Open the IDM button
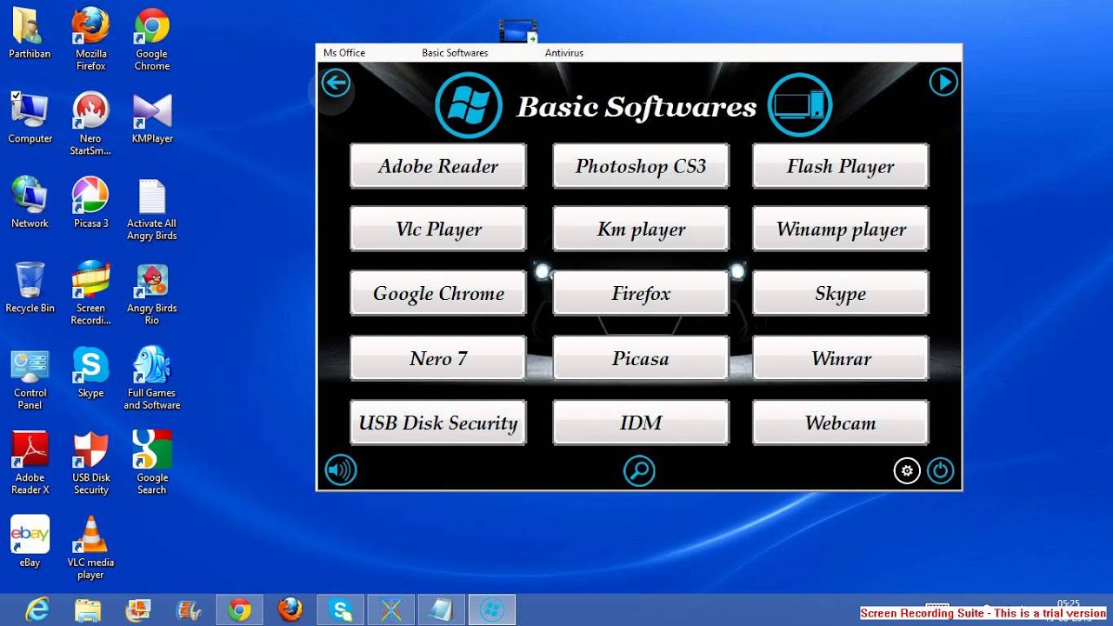The height and width of the screenshot is (626, 1113). click(x=641, y=423)
